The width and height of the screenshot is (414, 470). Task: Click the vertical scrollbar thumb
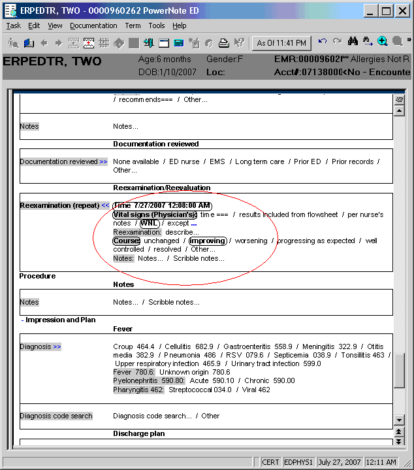[x=399, y=371]
